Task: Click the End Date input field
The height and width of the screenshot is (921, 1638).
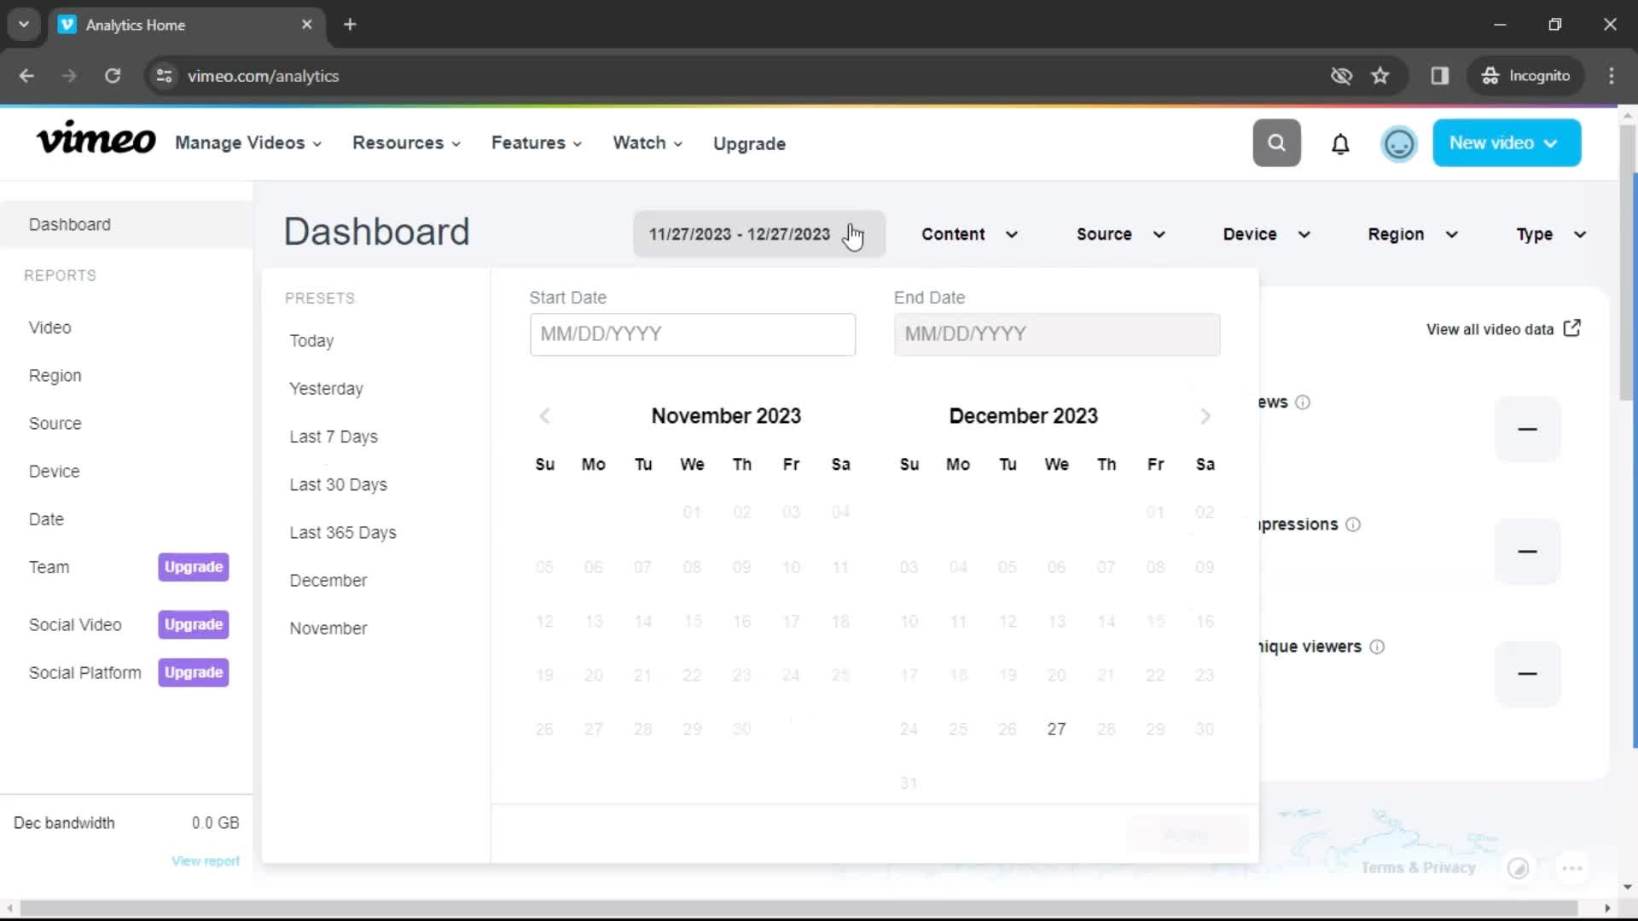Action: 1056,334
